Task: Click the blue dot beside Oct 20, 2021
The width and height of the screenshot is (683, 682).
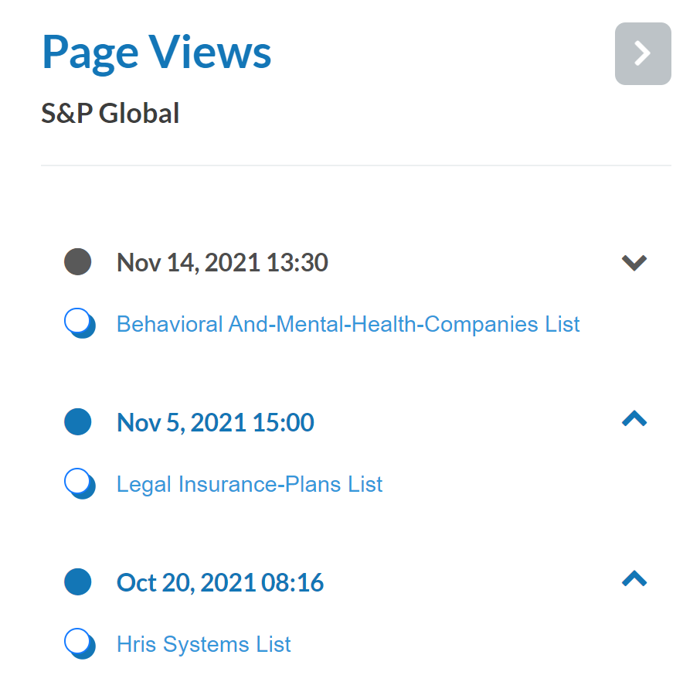Action: point(77,581)
